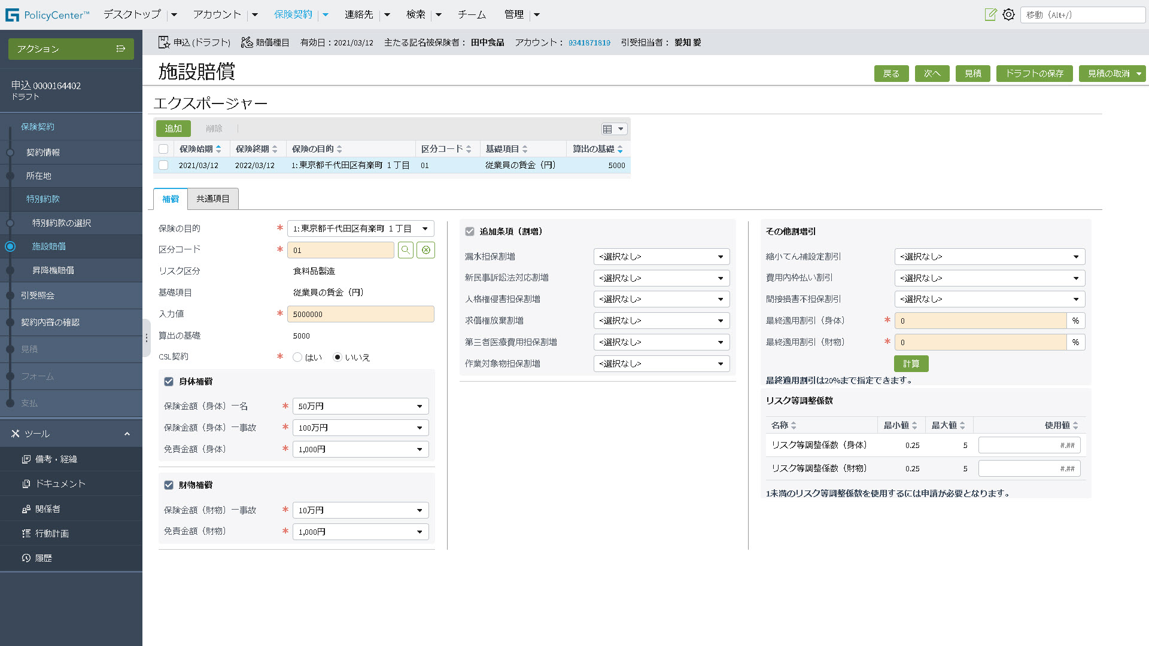
Task: Open 履歴 history tool in sidebar
Action: pos(43,558)
